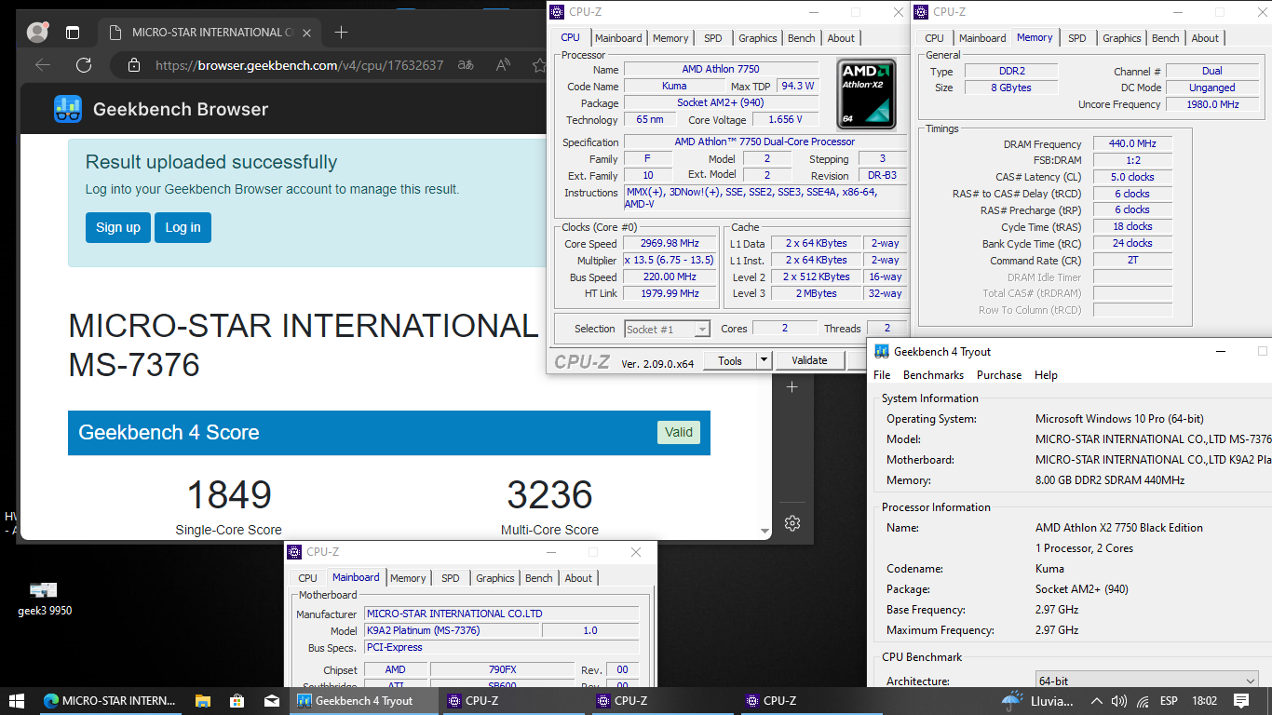Open SPD tab in the Processor CPU-Z window

point(712,38)
